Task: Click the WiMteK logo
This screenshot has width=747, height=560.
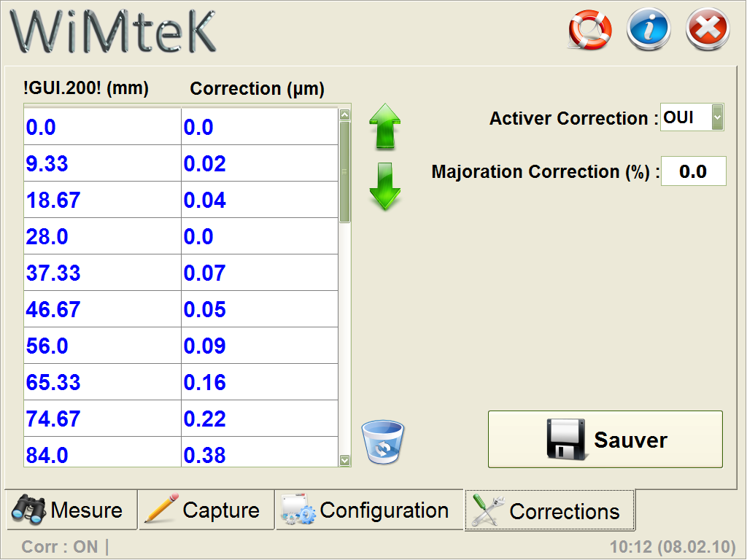Action: [x=113, y=31]
